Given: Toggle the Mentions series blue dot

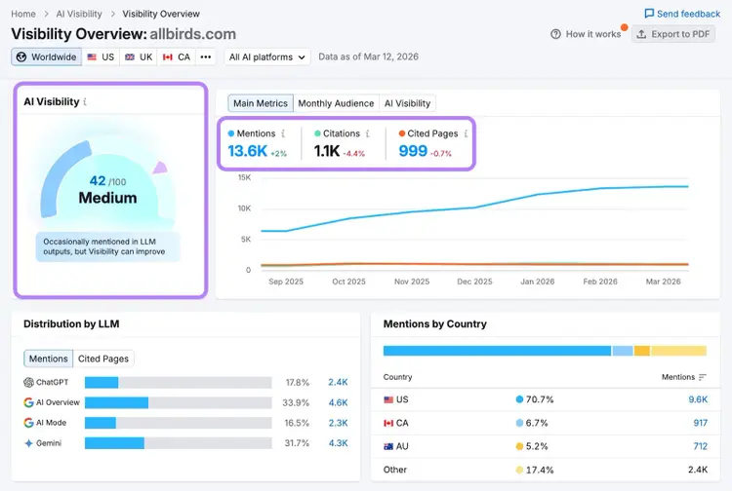Looking at the screenshot, I should coord(231,133).
